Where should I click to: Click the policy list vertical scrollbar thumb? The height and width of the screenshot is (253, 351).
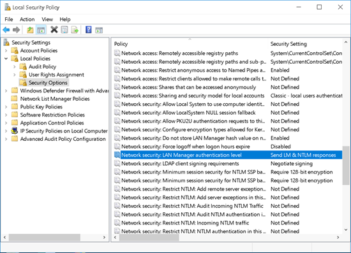coord(346,166)
